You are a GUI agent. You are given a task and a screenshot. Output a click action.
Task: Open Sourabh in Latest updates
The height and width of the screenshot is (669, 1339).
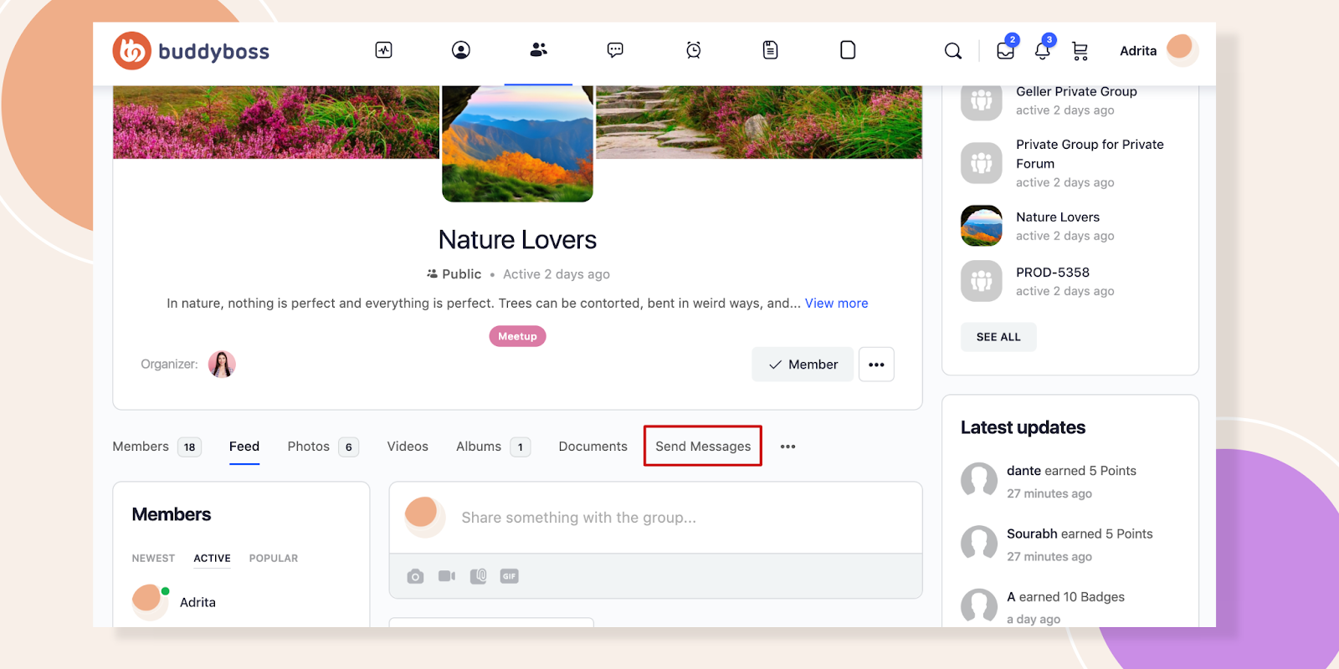coord(1032,534)
